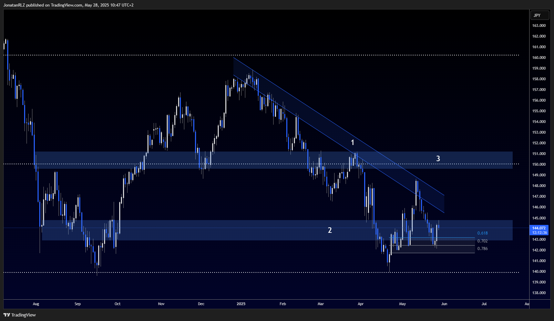Click the 140.000 price axis label

[539, 271]
